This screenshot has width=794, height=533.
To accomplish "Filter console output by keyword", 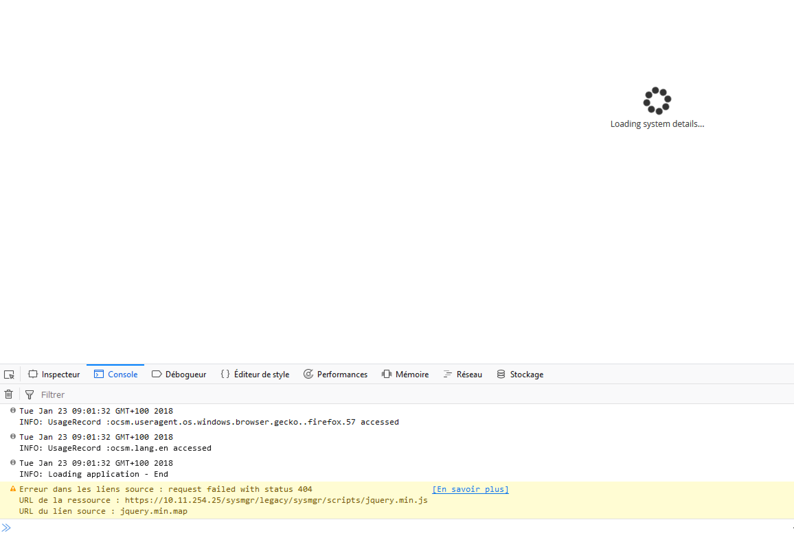I will click(53, 394).
